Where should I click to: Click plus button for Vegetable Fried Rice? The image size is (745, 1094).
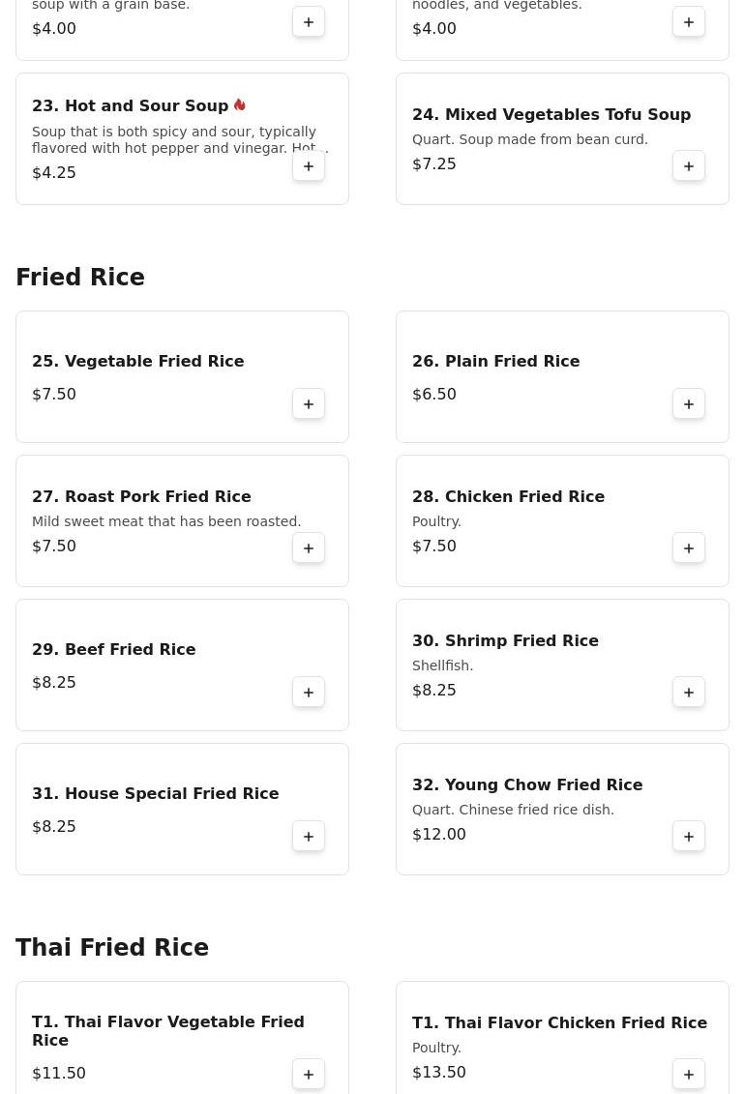click(x=309, y=404)
